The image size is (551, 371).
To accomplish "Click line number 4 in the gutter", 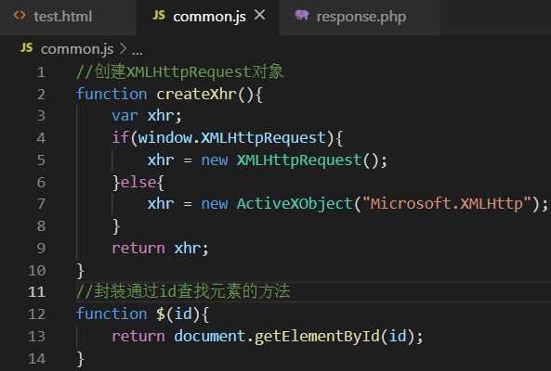I will [41, 138].
